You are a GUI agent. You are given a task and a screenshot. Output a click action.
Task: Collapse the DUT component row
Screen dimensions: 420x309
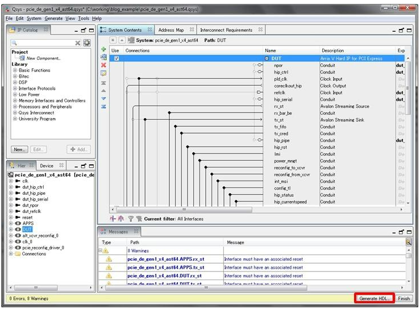click(x=267, y=59)
